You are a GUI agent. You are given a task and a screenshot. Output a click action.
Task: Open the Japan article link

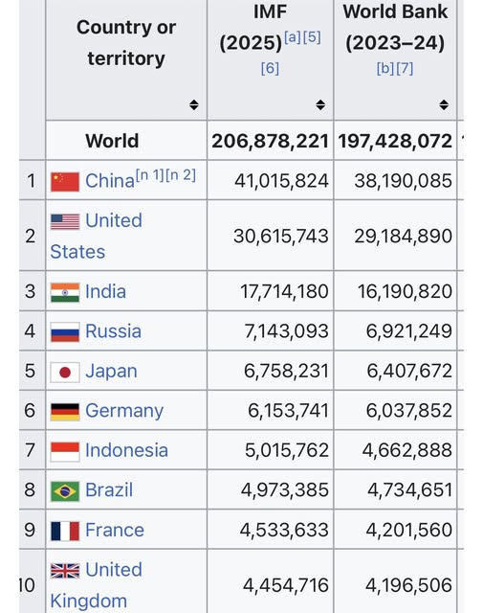(x=111, y=372)
